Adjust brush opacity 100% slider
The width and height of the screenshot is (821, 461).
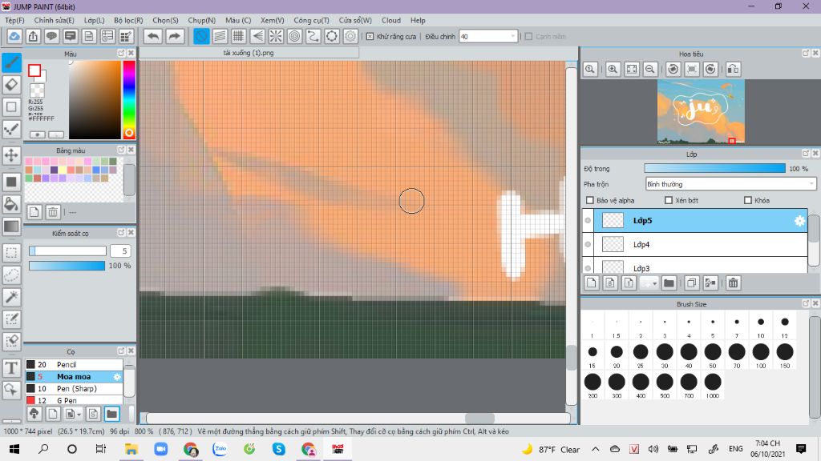[67, 266]
